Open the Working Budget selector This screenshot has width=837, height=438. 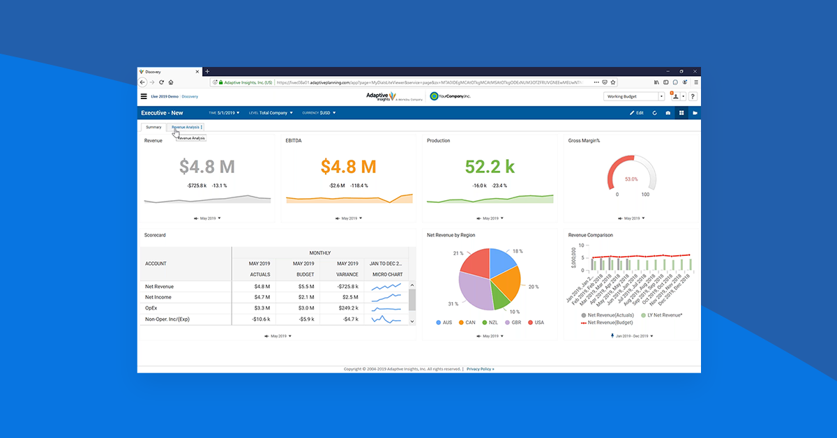click(x=633, y=96)
